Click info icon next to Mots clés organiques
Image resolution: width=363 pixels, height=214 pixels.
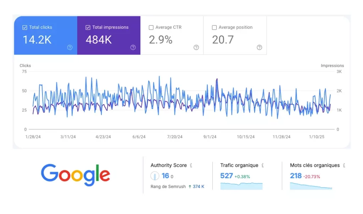pyautogui.click(x=344, y=165)
